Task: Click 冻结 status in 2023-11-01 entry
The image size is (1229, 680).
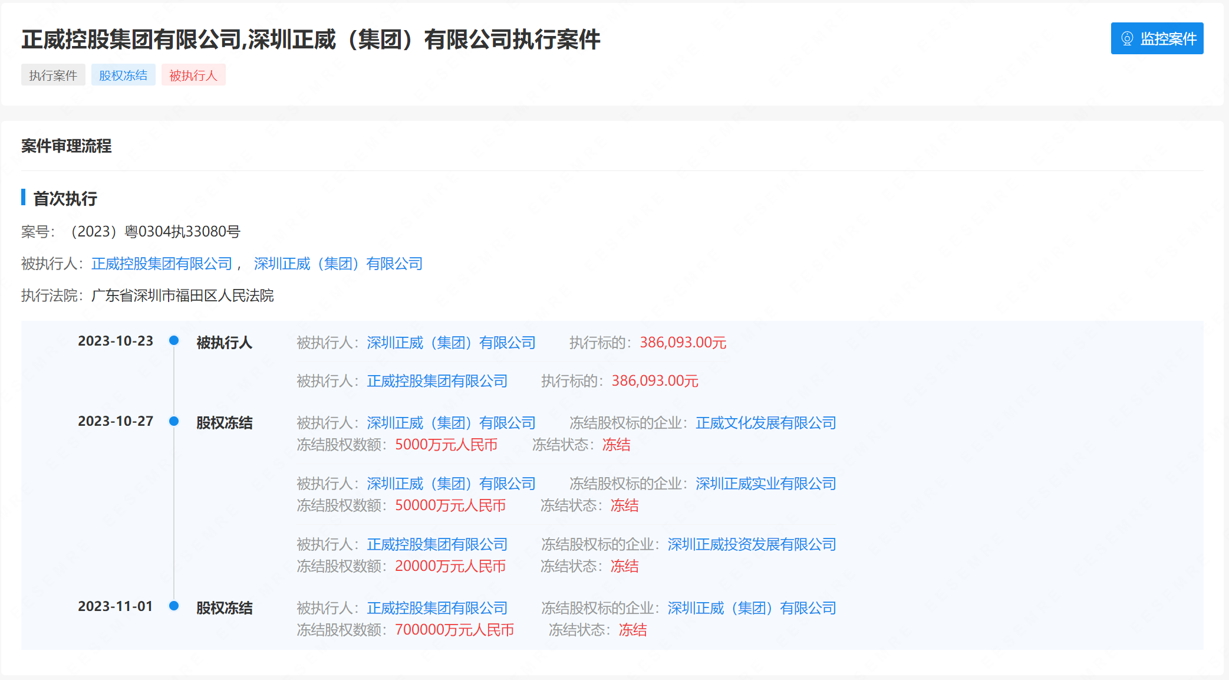Action: coord(633,630)
